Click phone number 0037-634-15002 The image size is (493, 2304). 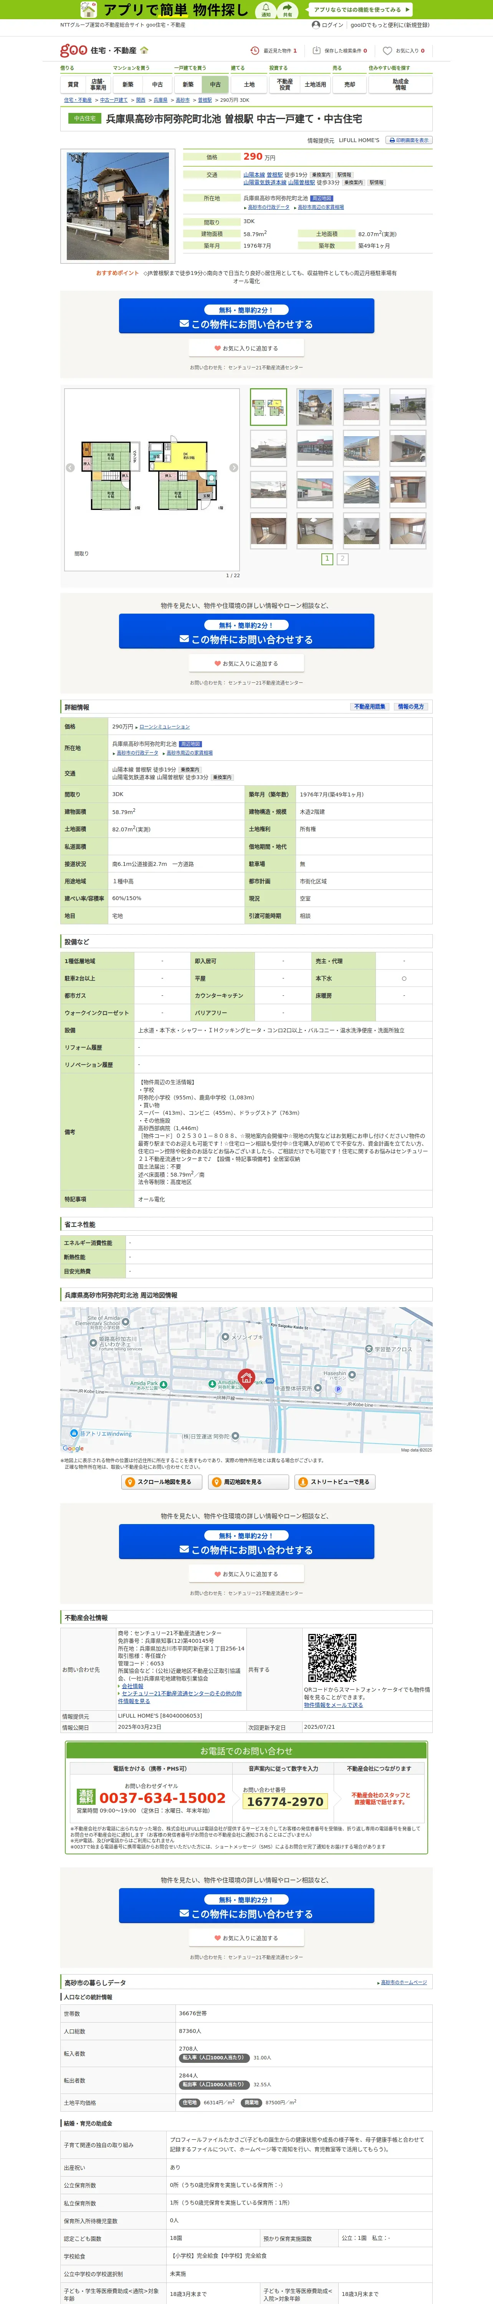162,1798
